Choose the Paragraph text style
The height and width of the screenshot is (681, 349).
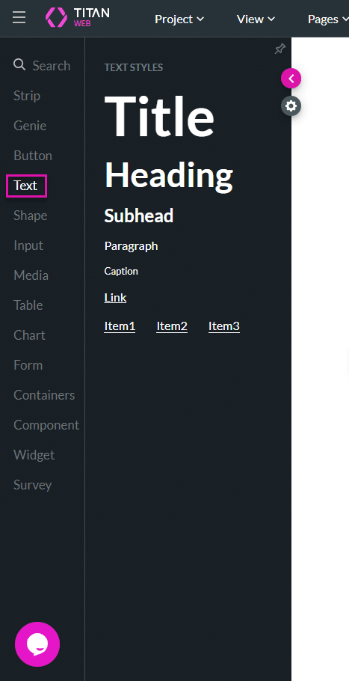click(x=131, y=247)
